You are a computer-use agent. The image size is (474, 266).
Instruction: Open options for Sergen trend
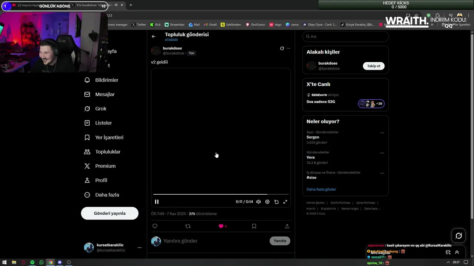coord(382,133)
